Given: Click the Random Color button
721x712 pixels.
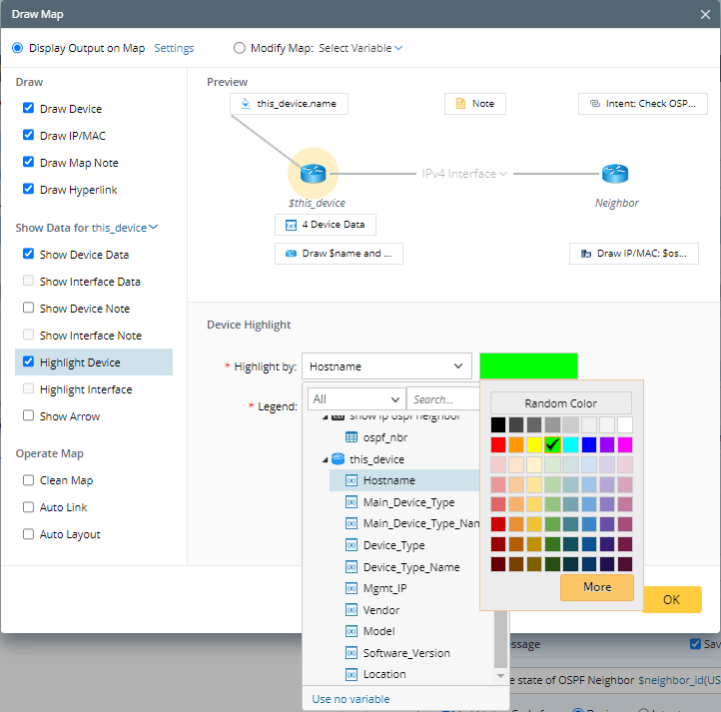Looking at the screenshot, I should pos(560,403).
